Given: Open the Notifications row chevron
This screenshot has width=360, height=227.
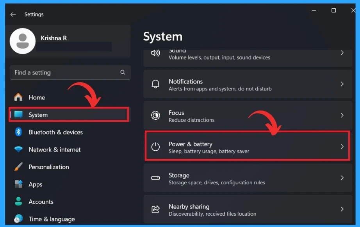Looking at the screenshot, I should pos(342,84).
